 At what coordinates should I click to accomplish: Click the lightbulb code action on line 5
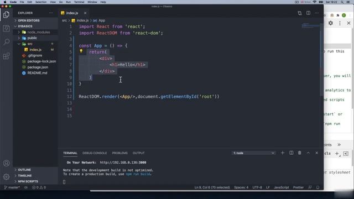[81, 51]
